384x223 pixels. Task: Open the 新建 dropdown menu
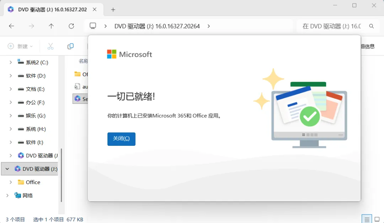[20, 46]
